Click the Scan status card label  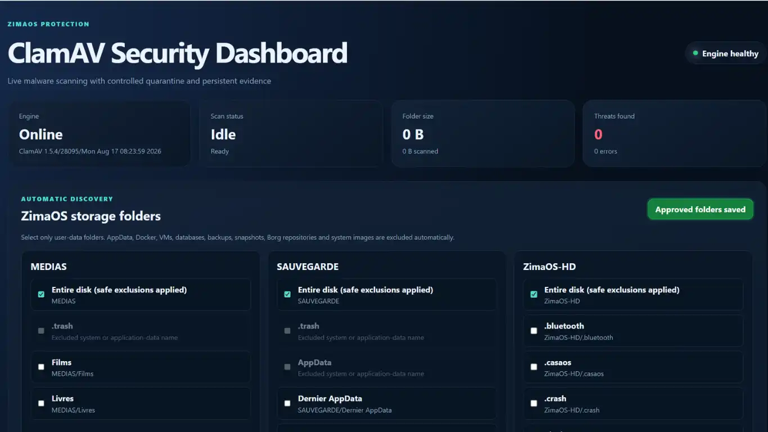[x=227, y=116]
